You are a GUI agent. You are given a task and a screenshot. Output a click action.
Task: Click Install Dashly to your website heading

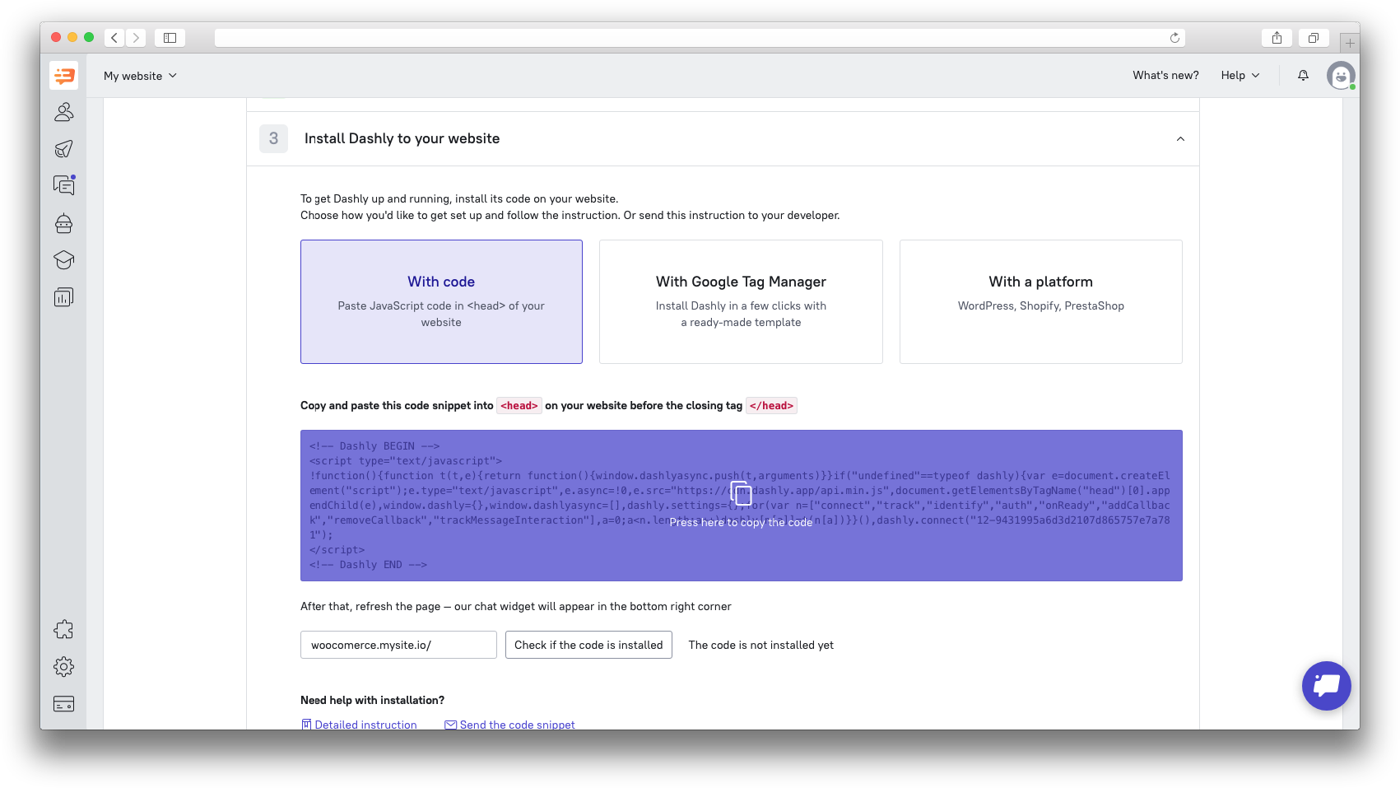[x=402, y=138]
